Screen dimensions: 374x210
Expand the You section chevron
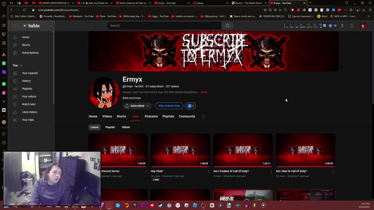click(x=21, y=65)
